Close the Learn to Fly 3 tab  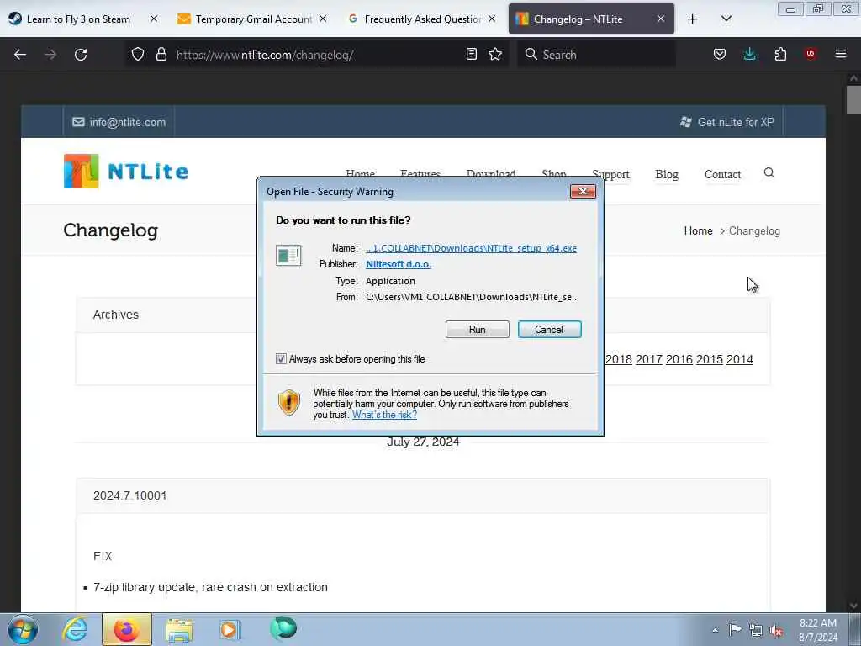click(154, 19)
